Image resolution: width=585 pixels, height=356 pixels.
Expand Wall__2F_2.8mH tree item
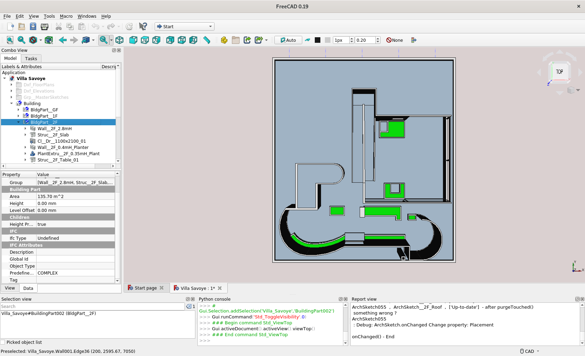pos(25,128)
